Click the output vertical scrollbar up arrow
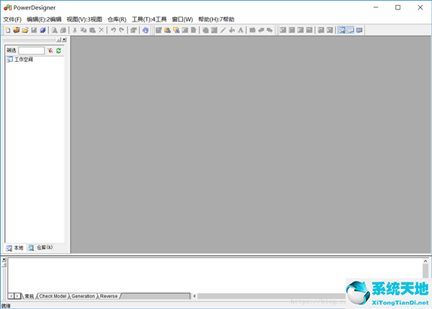The width and height of the screenshot is (432, 309). click(426, 261)
